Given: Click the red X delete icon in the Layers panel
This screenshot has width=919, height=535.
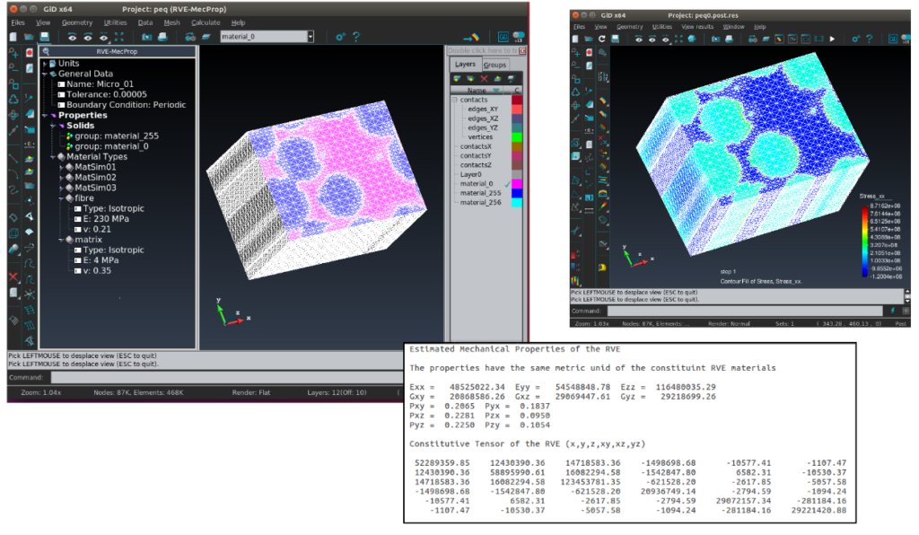Looking at the screenshot, I should (x=485, y=79).
